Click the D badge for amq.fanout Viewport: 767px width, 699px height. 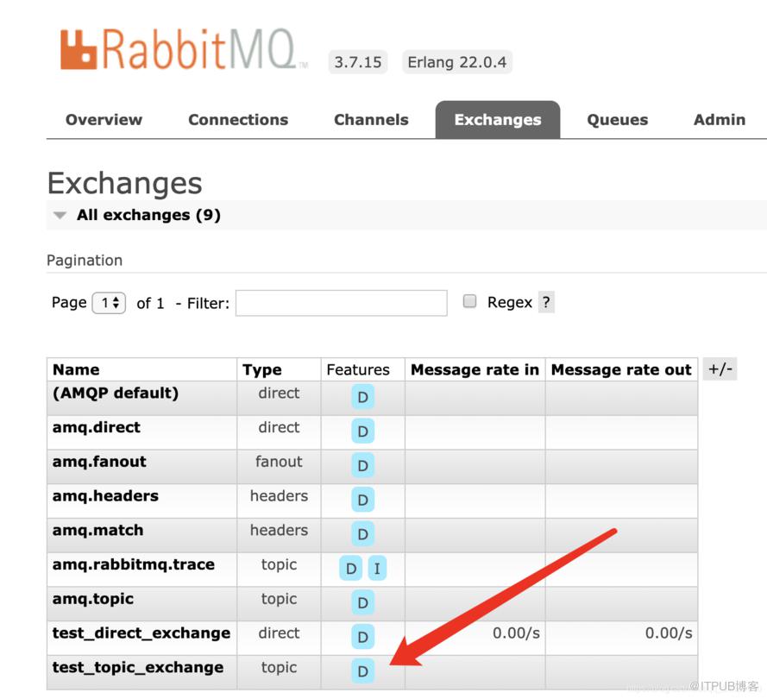pos(362,465)
